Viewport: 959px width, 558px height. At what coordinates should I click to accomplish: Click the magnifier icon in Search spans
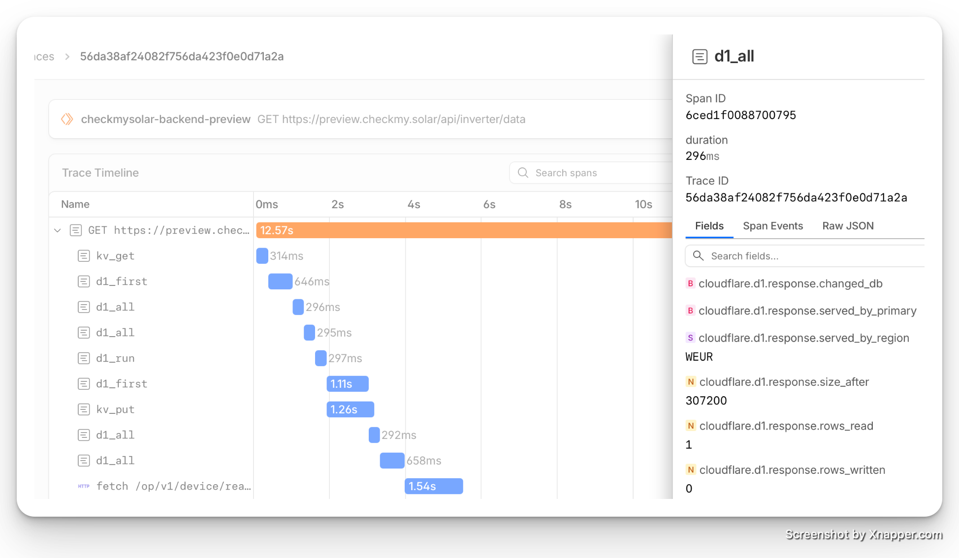523,173
